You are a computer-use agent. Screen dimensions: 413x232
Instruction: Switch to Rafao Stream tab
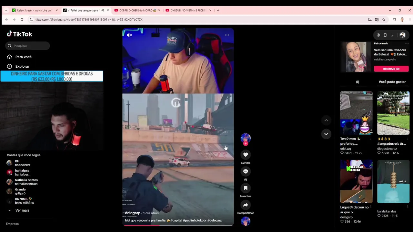[x=35, y=10]
